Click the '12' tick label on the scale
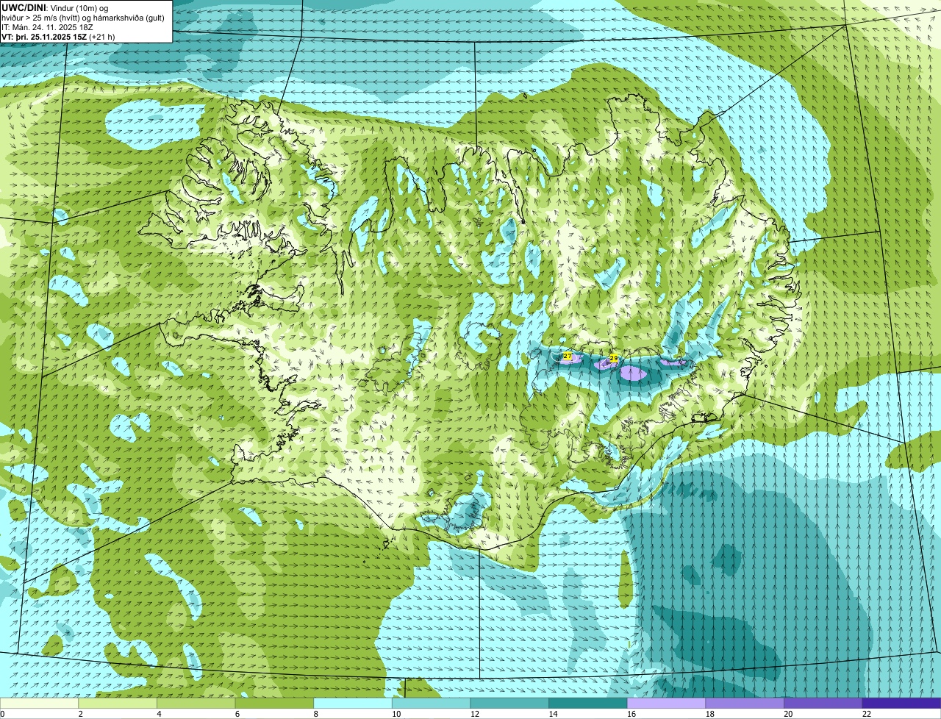The width and height of the screenshot is (941, 719). 475,714
